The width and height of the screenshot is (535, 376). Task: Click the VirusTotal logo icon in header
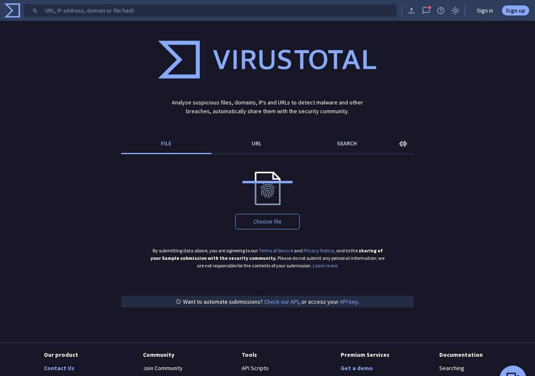[12, 10]
